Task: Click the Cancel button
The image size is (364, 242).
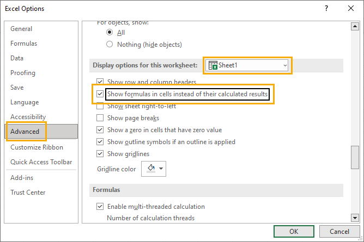Action: click(339, 231)
